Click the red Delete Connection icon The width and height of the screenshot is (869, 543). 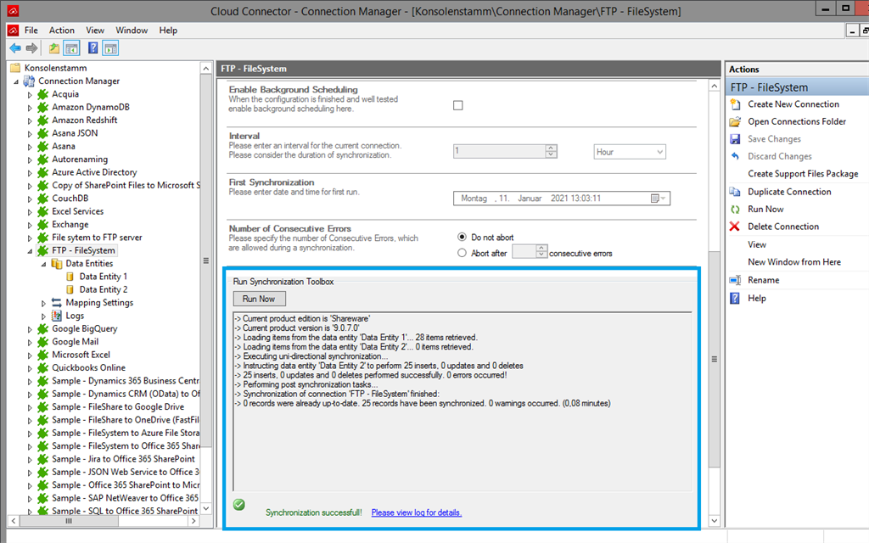[735, 227]
